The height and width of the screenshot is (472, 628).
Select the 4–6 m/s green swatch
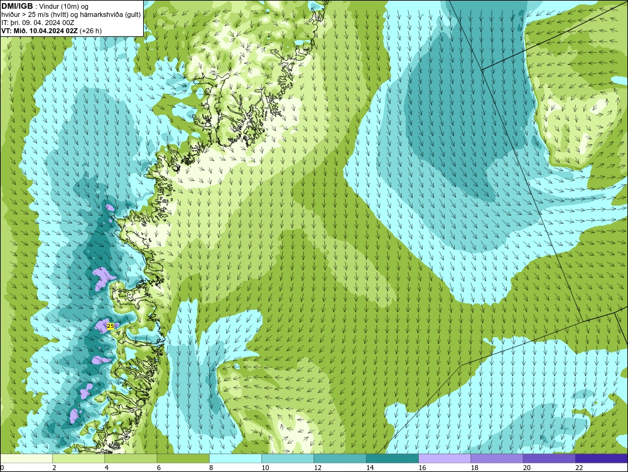(131, 458)
